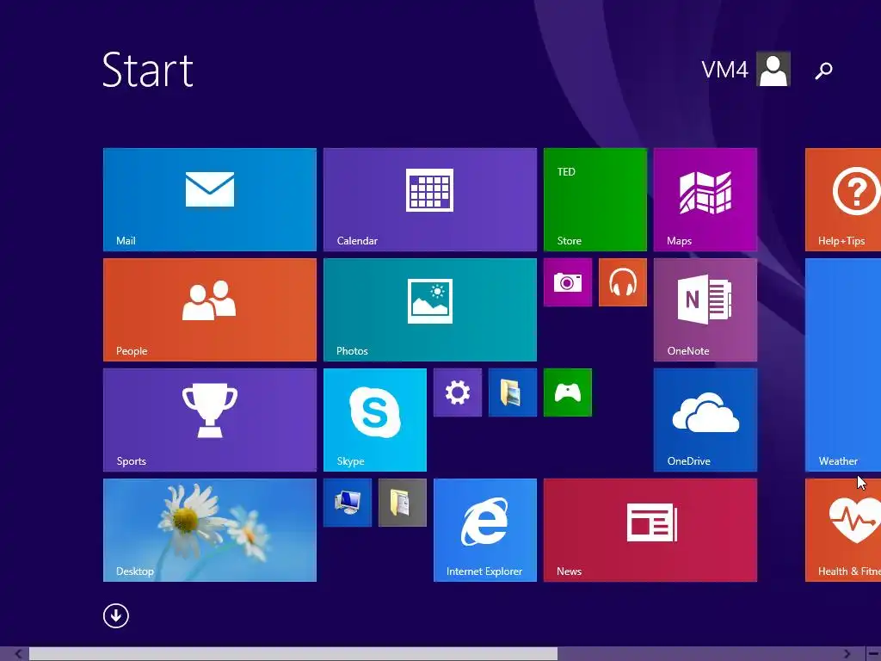Open the This PC computer tile
The width and height of the screenshot is (881, 661).
click(348, 503)
